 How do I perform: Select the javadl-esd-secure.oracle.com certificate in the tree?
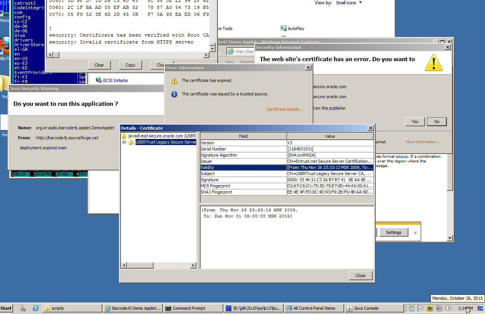click(x=162, y=136)
